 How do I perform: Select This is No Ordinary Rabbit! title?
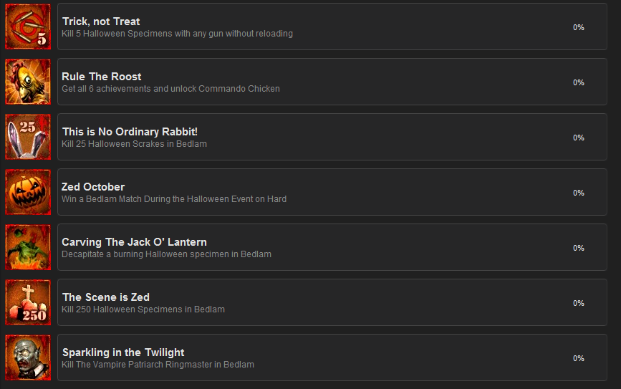click(130, 132)
